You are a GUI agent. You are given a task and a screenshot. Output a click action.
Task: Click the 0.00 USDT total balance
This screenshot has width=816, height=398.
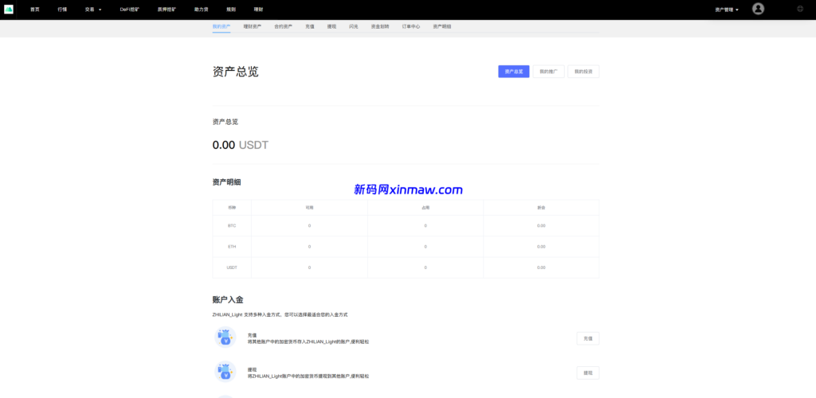point(241,145)
